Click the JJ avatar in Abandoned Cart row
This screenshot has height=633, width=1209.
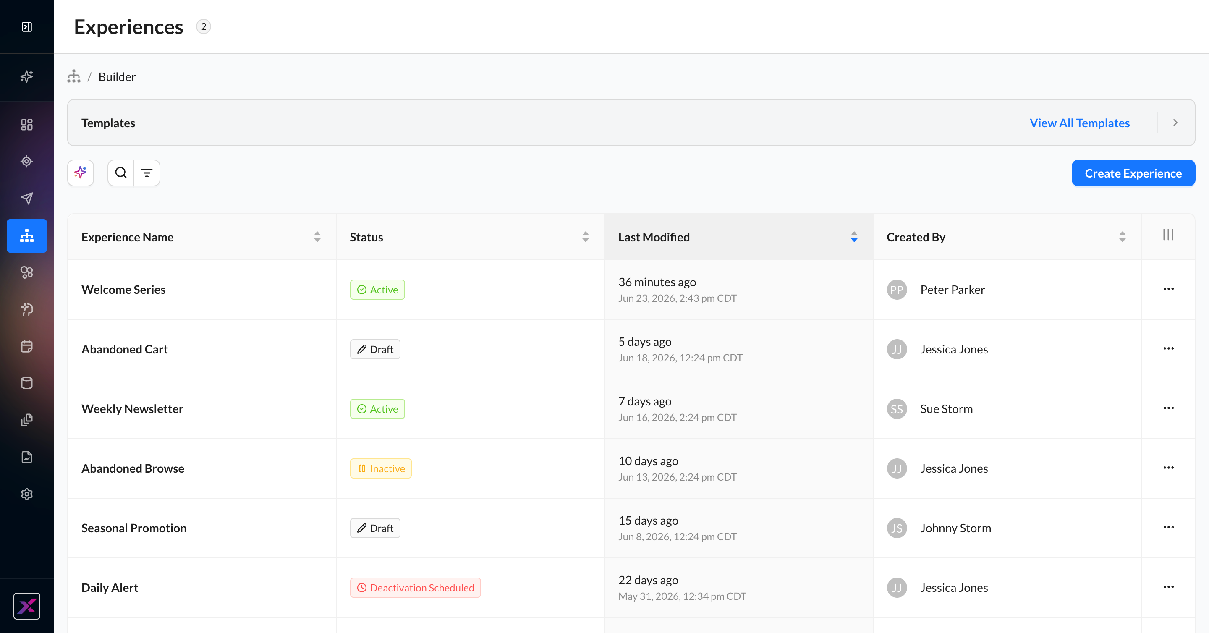896,349
